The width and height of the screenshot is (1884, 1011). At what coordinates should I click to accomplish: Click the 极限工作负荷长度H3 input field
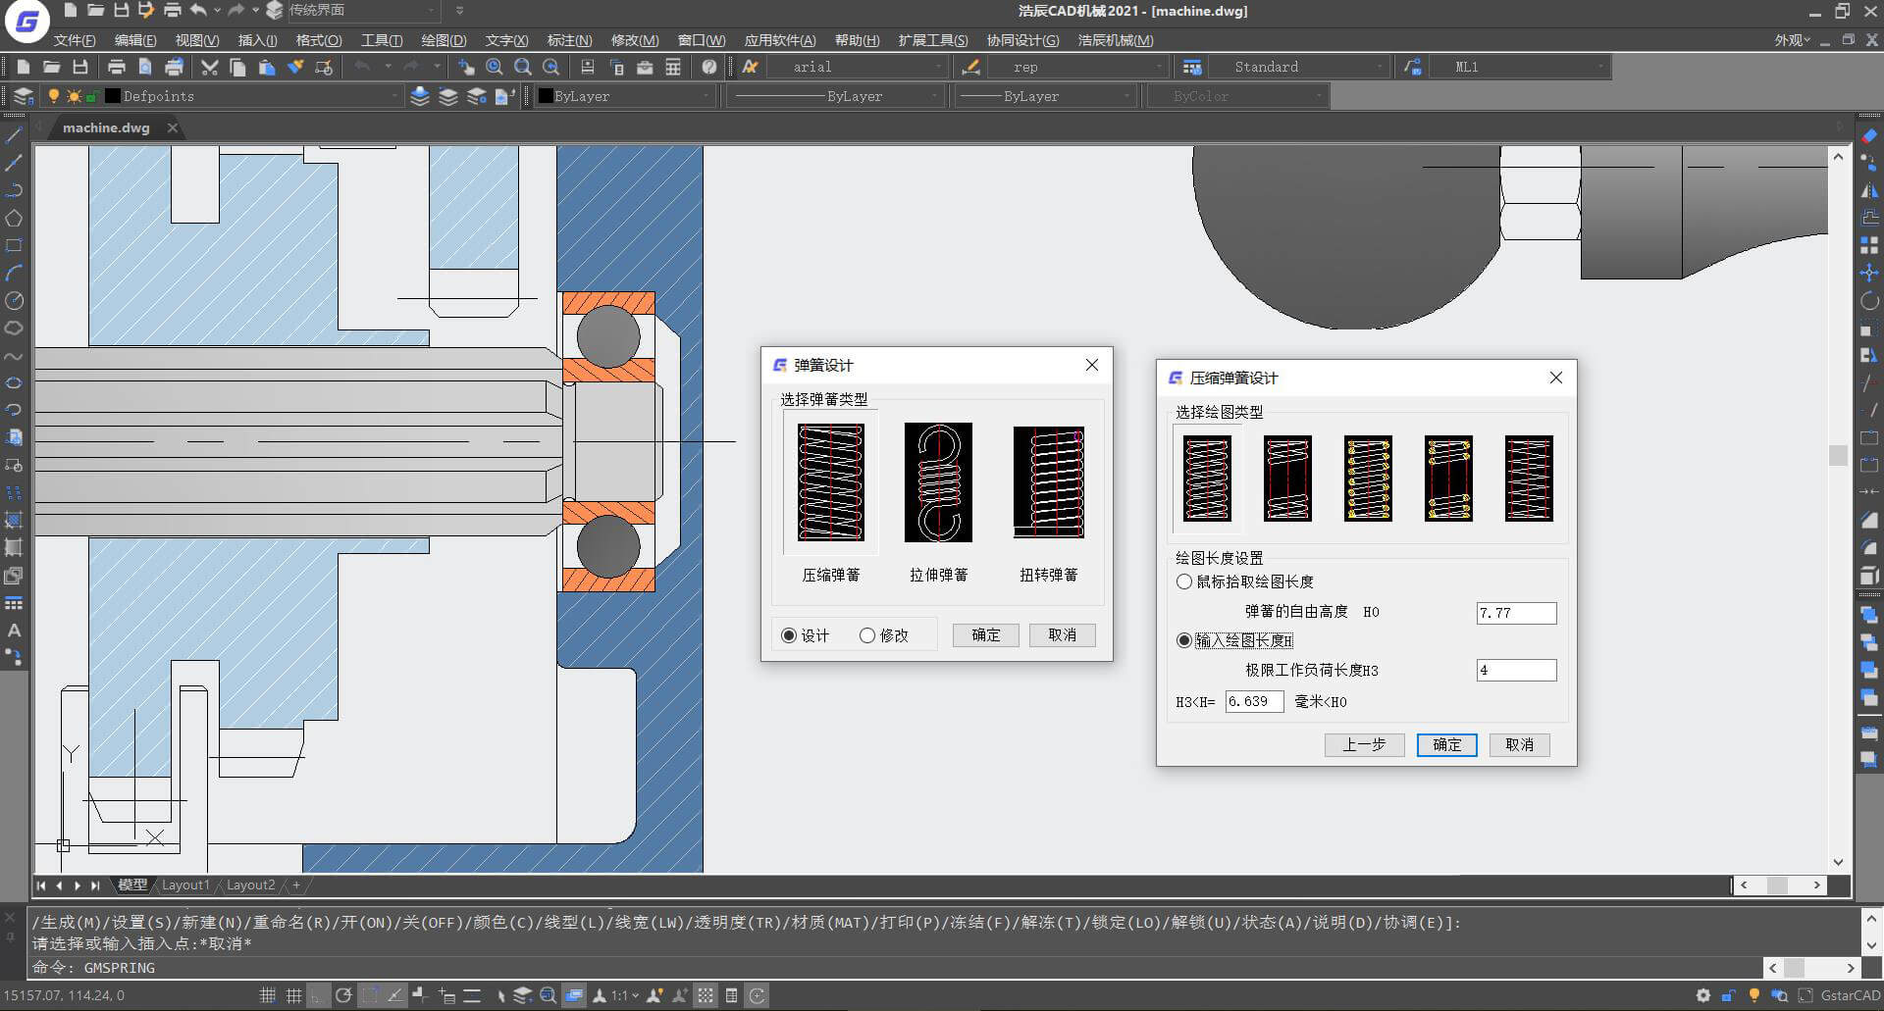(1516, 671)
